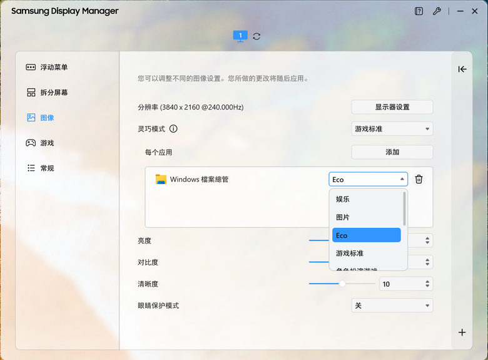The width and height of the screenshot is (488, 360).
Task: Click the dropdown list scrollbar
Action: [404, 208]
